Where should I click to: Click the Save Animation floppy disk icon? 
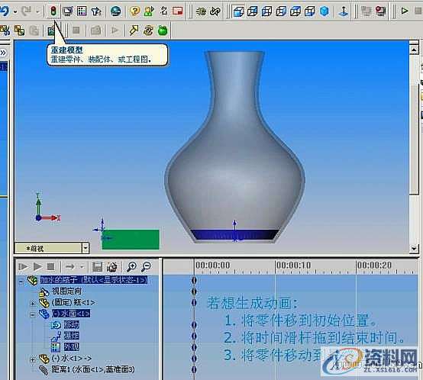click(98, 267)
